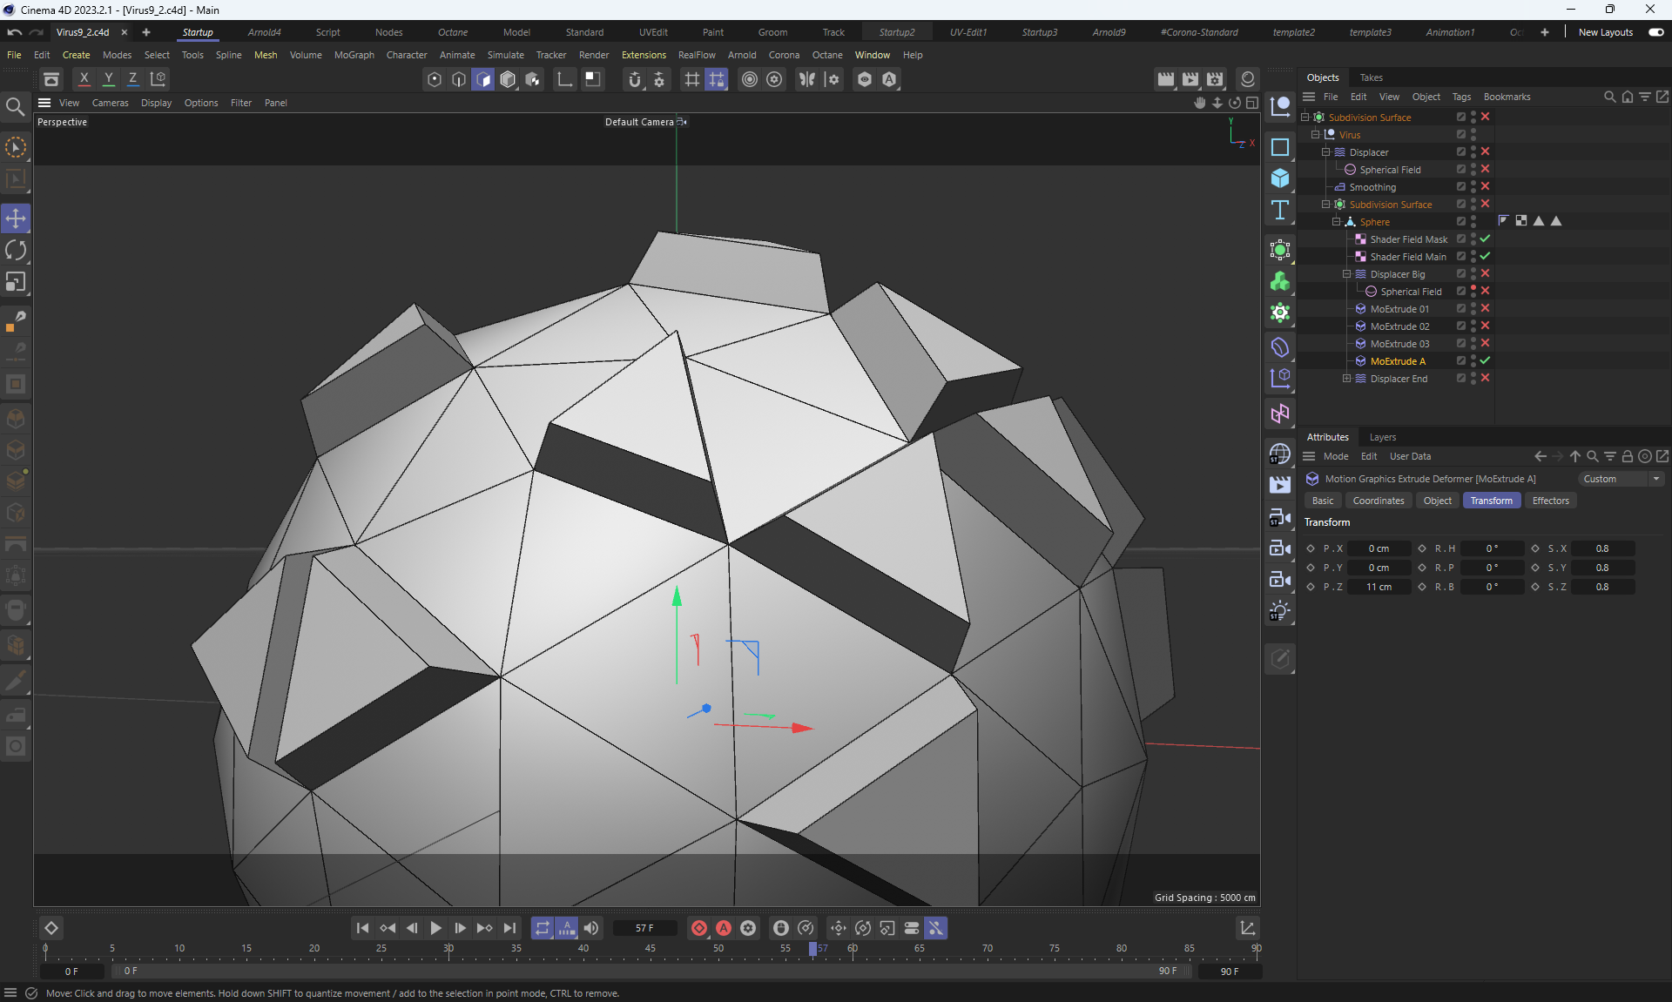
Task: Click frame 70 on the timeline ruler
Action: click(x=987, y=950)
